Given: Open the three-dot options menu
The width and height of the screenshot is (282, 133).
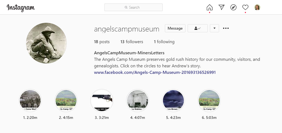Looking at the screenshot, I should [x=226, y=28].
